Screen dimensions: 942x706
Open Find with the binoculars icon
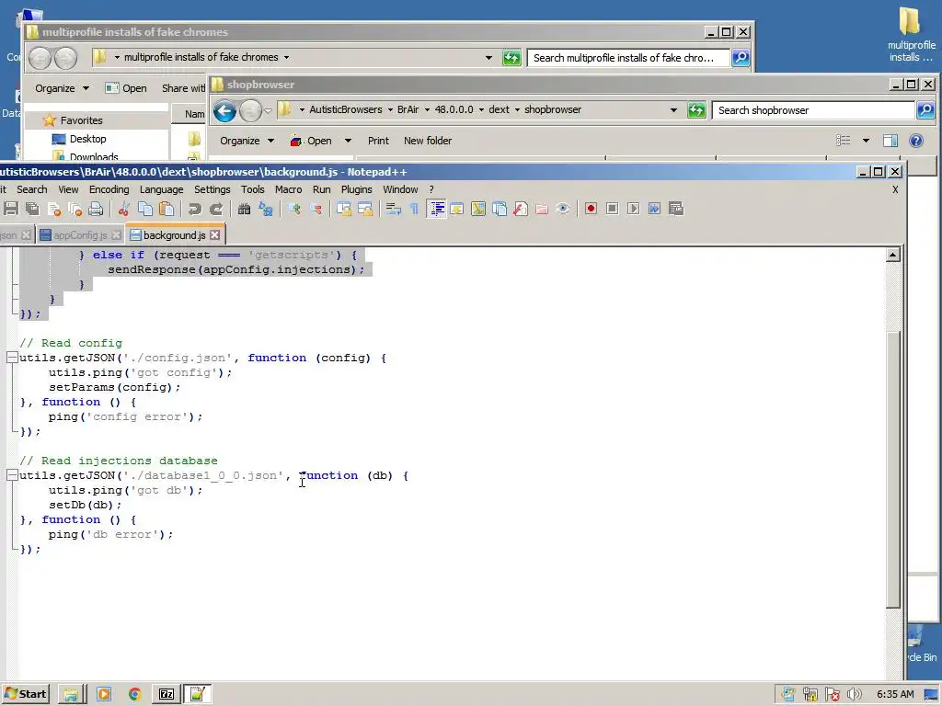click(244, 209)
